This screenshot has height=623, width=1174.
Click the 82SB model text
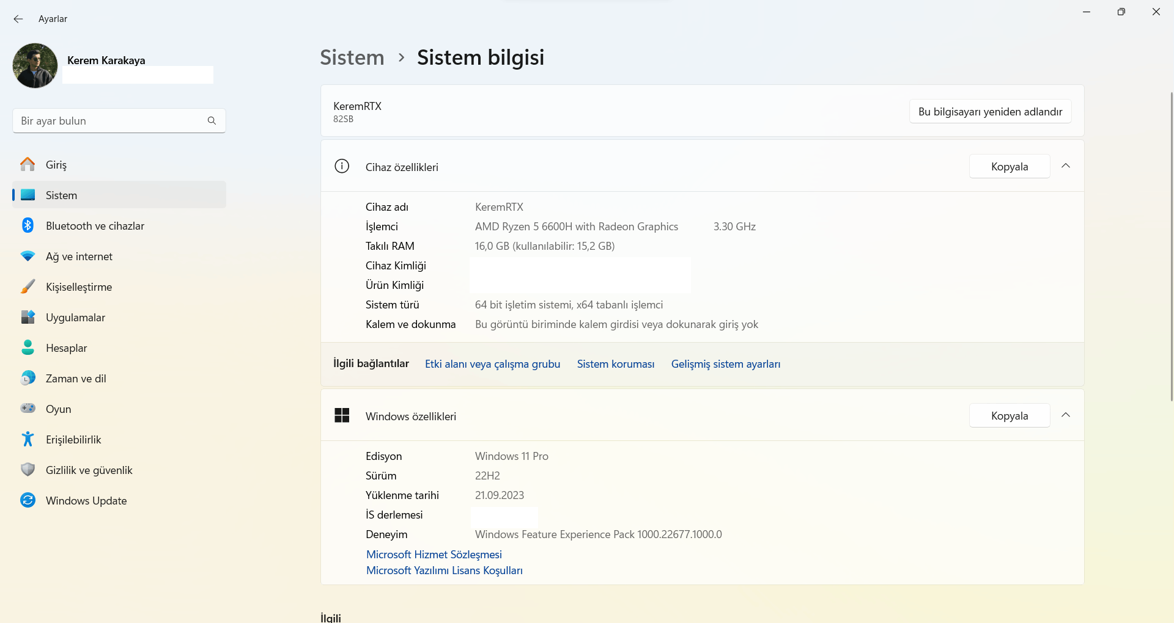343,119
